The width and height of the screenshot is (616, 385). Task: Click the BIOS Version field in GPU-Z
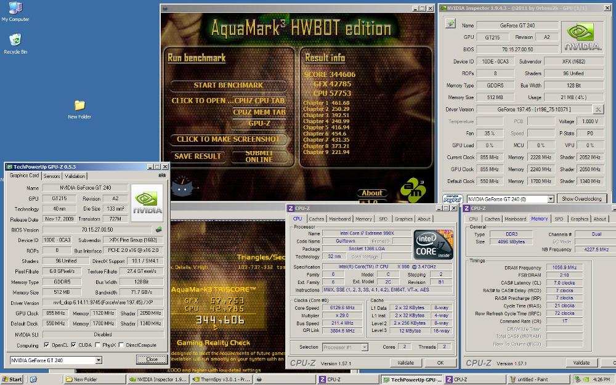coord(97,229)
